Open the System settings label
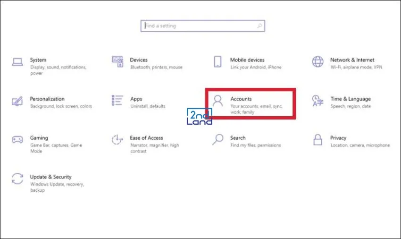Screen dimensions: 401x239 (38, 60)
